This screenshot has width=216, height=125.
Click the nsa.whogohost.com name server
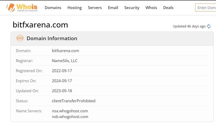point(70,111)
